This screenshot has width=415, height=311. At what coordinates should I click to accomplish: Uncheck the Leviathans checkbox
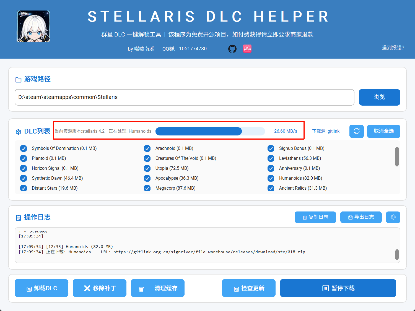coord(271,158)
